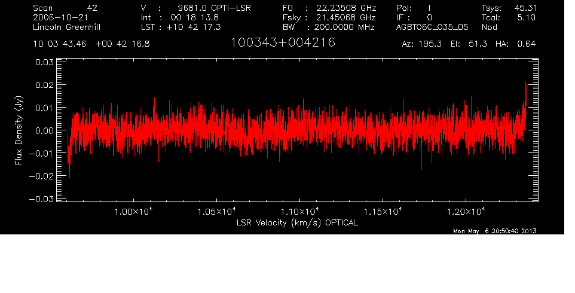Click bandwidth value 200.0000 MHz
Viewport: 575px width, 293px height.
point(344,27)
